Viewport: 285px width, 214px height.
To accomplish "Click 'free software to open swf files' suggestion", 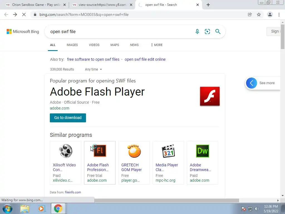I will click(93, 59).
